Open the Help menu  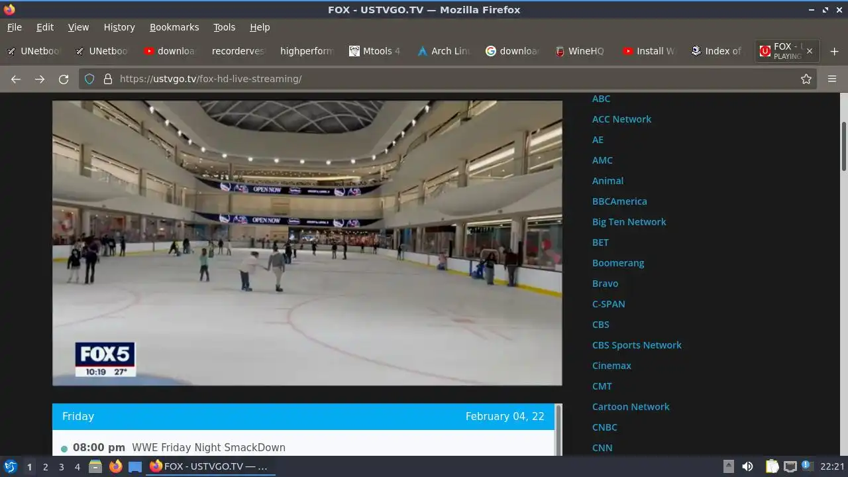point(260,27)
